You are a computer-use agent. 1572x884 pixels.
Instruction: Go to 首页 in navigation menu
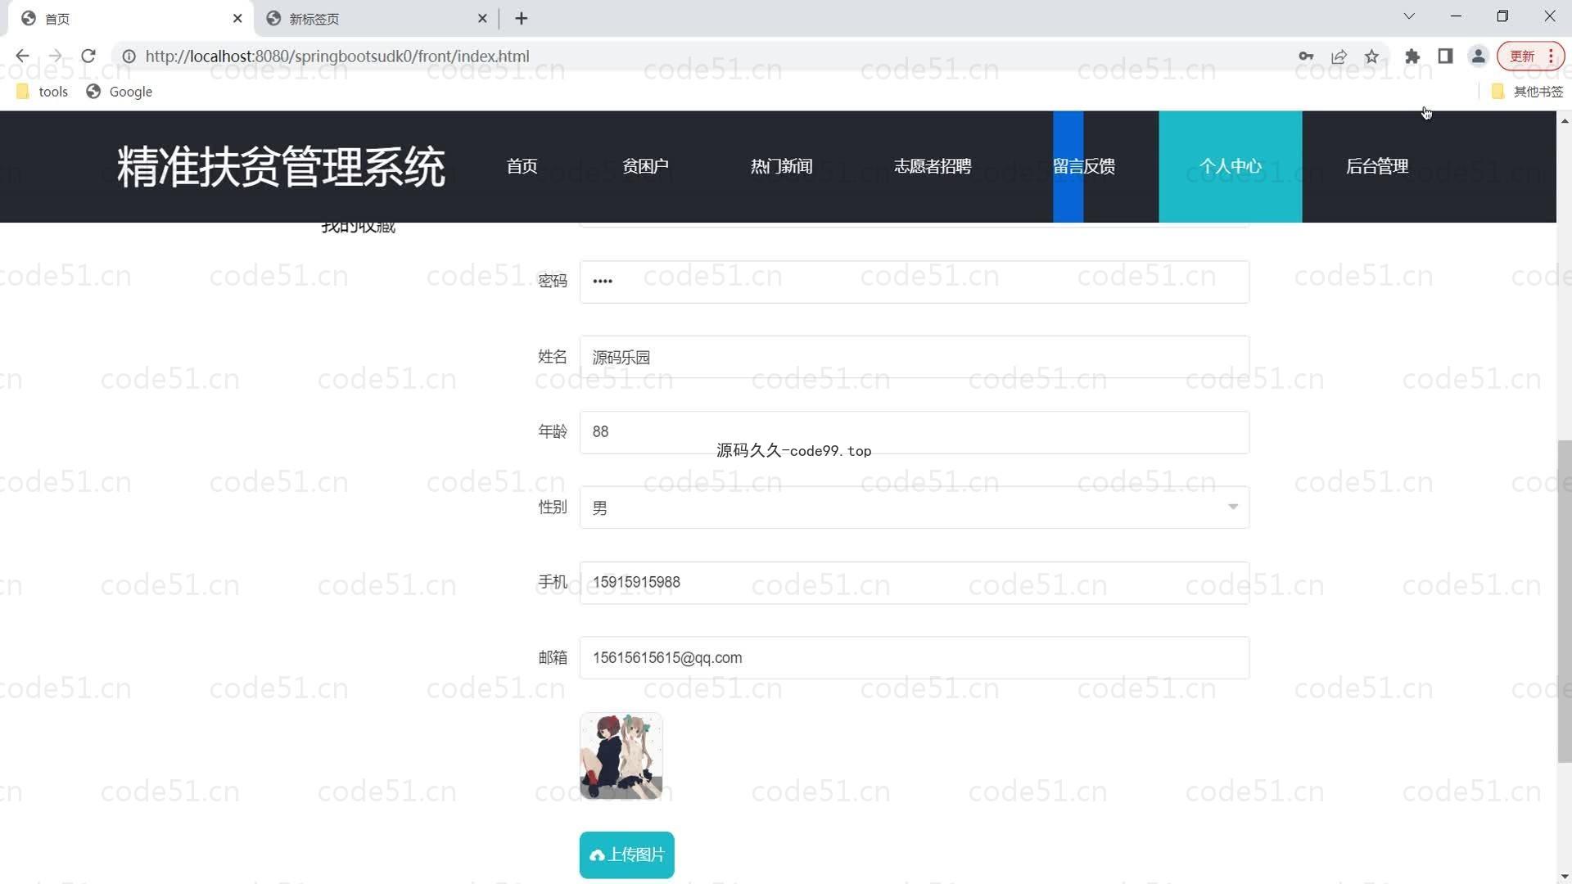tap(522, 166)
